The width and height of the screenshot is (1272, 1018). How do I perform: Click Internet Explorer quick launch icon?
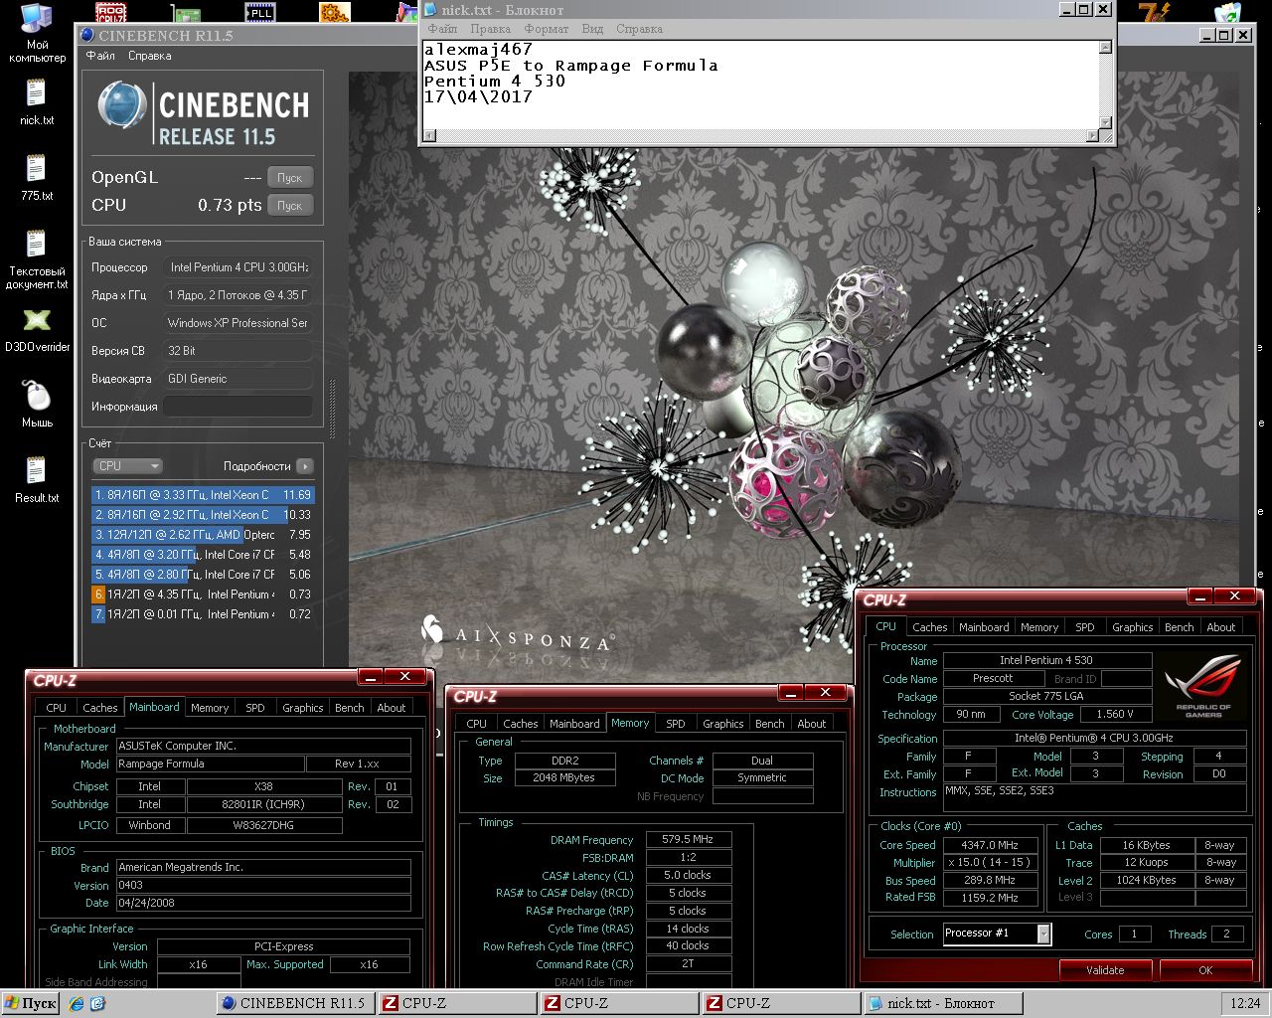pyautogui.click(x=78, y=1003)
